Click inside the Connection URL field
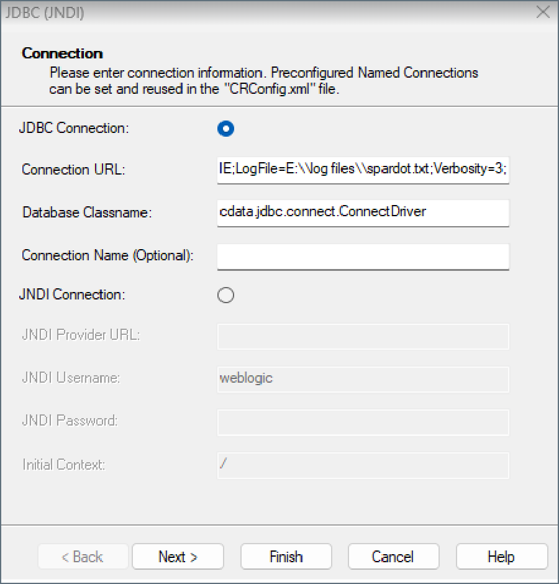Screen dimensions: 559x584 coord(363,170)
